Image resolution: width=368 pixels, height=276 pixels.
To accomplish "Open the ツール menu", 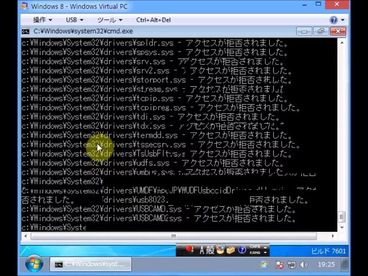I will (x=110, y=20).
